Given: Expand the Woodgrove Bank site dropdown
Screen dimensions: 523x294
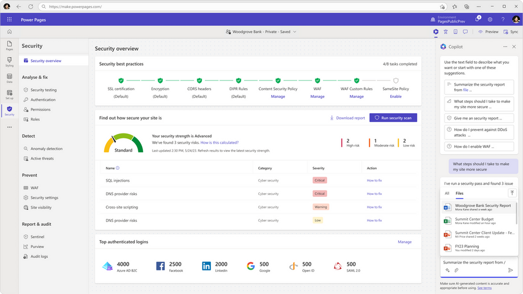Looking at the screenshot, I should pyautogui.click(x=295, y=31).
